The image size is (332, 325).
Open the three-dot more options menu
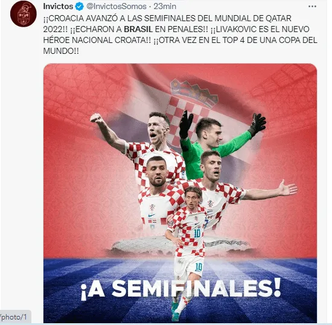[312, 7]
